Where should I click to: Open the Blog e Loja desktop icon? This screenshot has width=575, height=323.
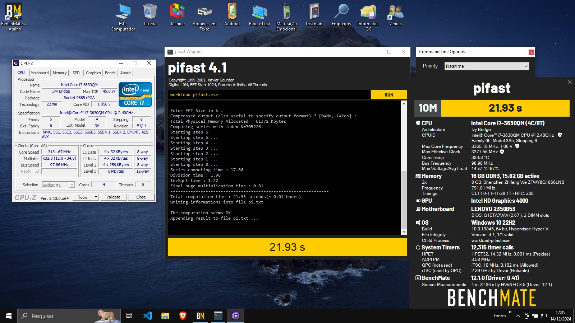[259, 14]
